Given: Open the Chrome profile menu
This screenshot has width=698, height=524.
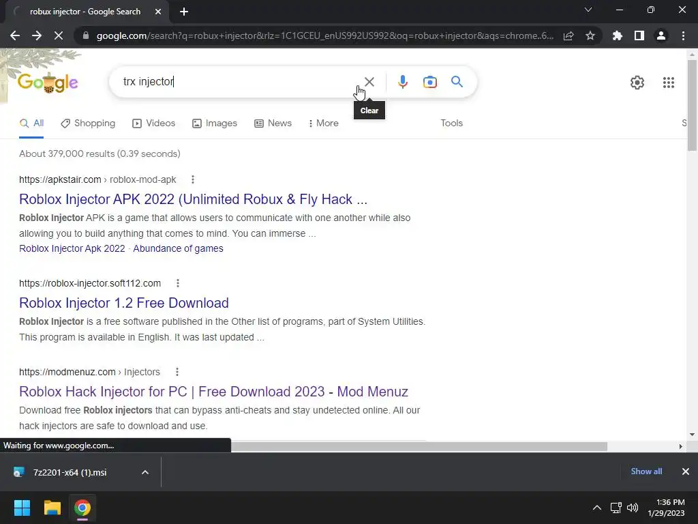Looking at the screenshot, I should click(661, 35).
